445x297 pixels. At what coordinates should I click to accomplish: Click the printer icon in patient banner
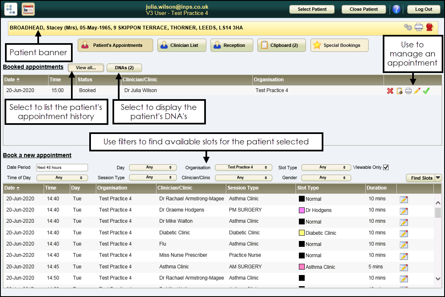pyautogui.click(x=419, y=27)
